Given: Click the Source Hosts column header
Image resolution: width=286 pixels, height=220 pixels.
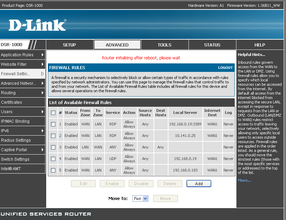Looking at the screenshot, I should 145,113.
